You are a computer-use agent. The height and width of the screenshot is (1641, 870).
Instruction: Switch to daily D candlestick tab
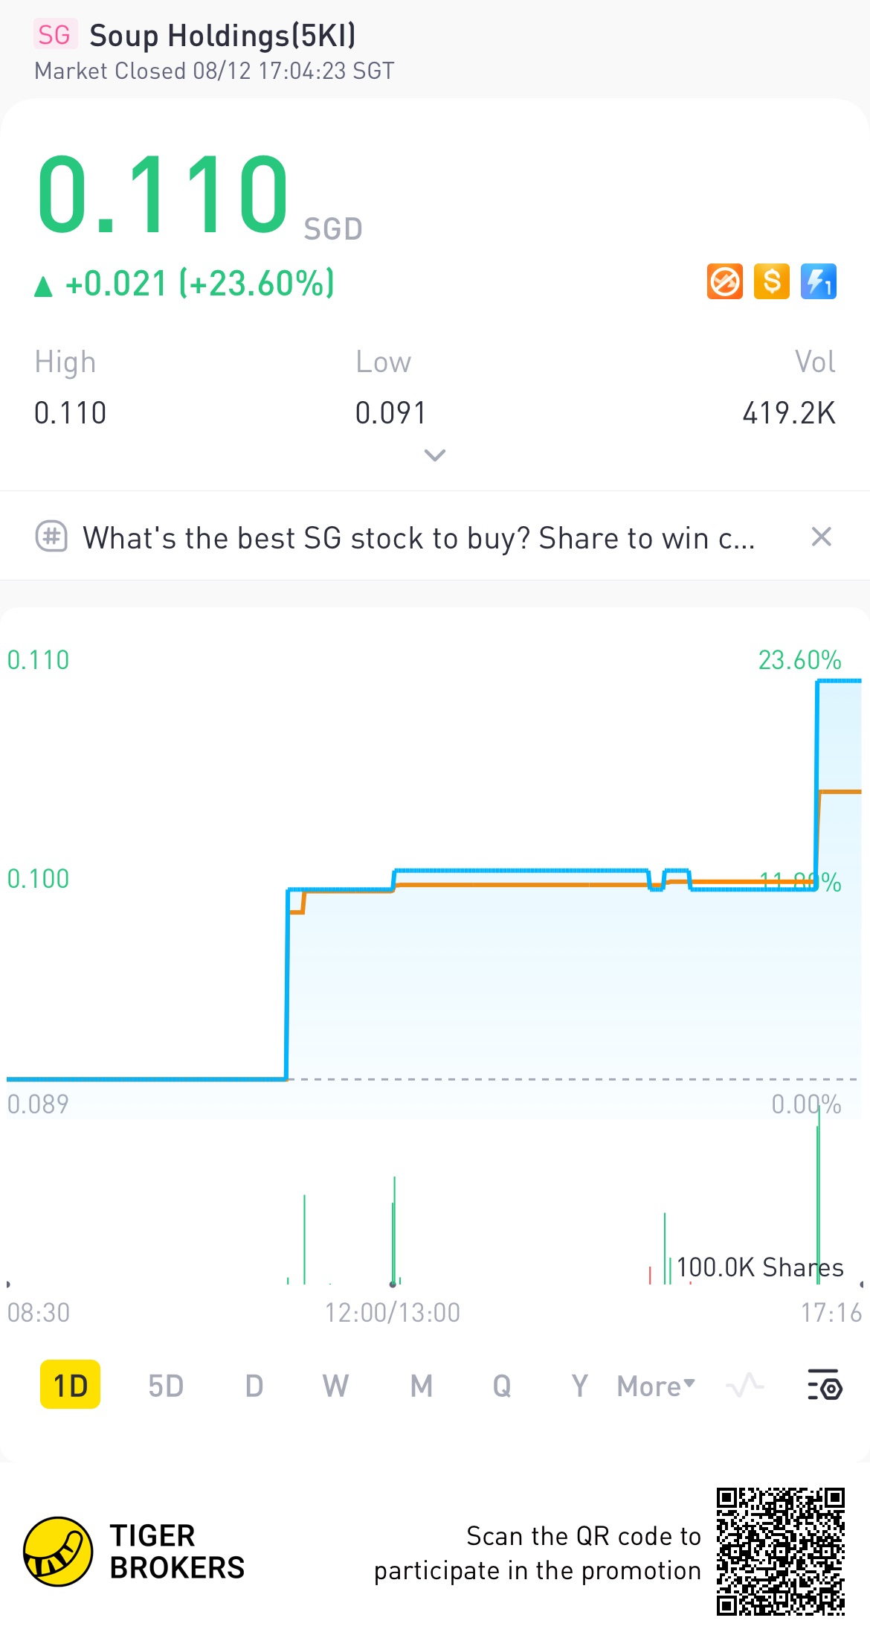(x=254, y=1386)
